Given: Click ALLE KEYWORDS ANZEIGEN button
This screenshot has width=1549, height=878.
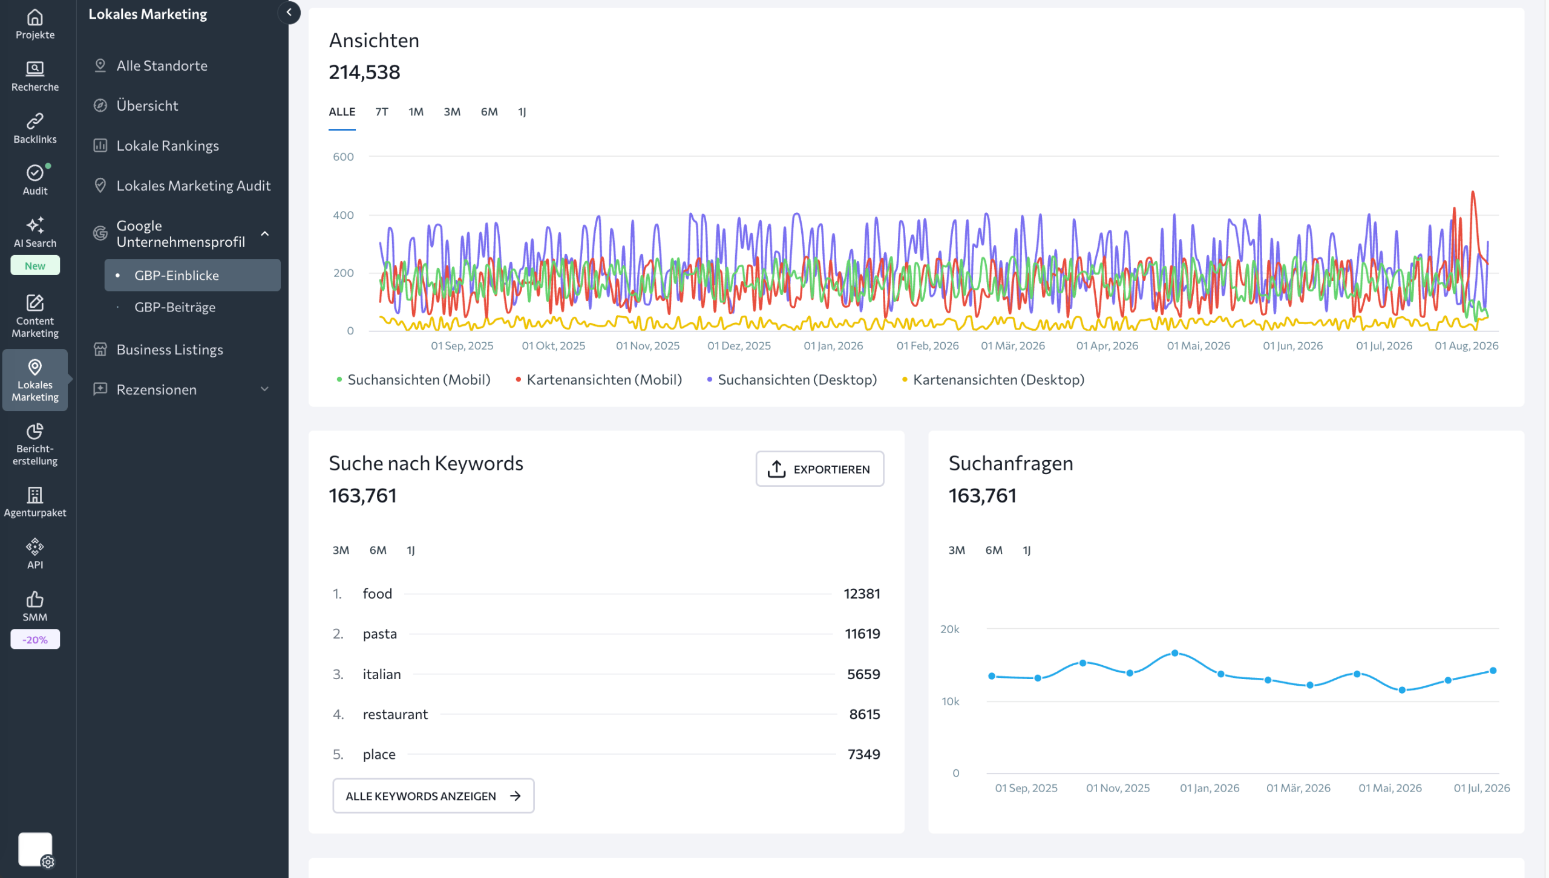Looking at the screenshot, I should pyautogui.click(x=433, y=796).
